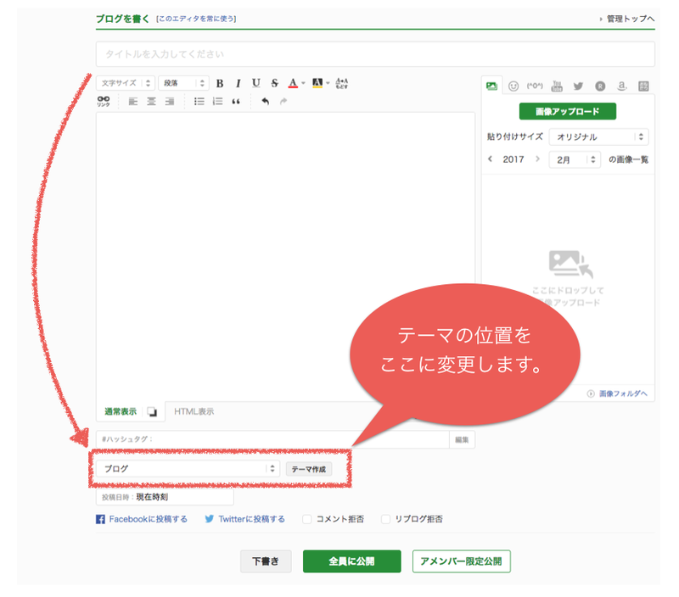Screen dimensions: 679x597
Task: Open the Twitter embed tab
Action: point(578,86)
